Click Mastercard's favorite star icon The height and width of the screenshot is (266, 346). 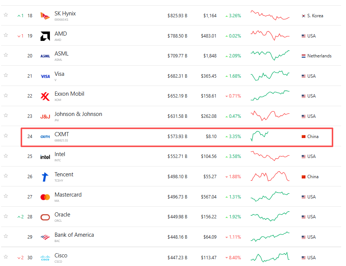tap(6, 196)
